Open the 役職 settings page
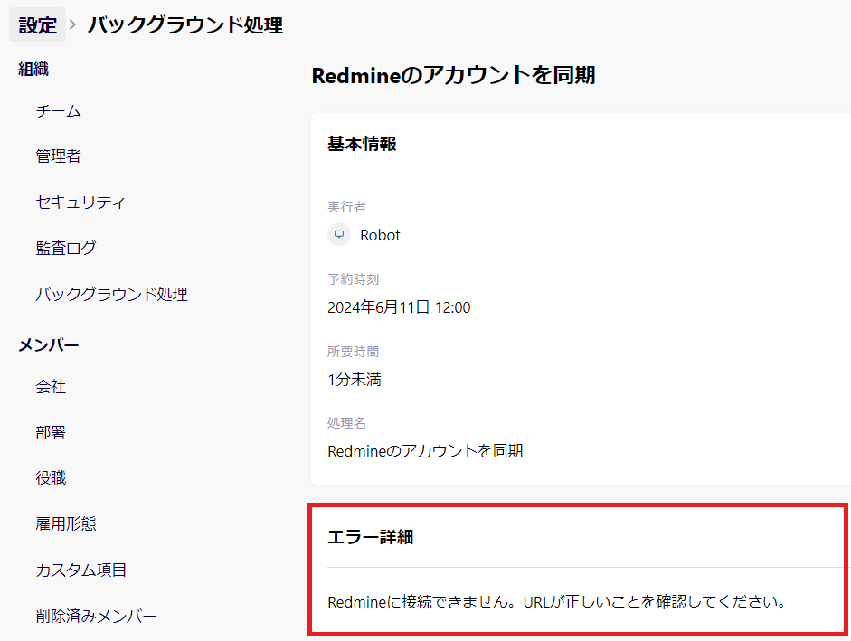Viewport: 851px width, 641px height. tap(51, 478)
